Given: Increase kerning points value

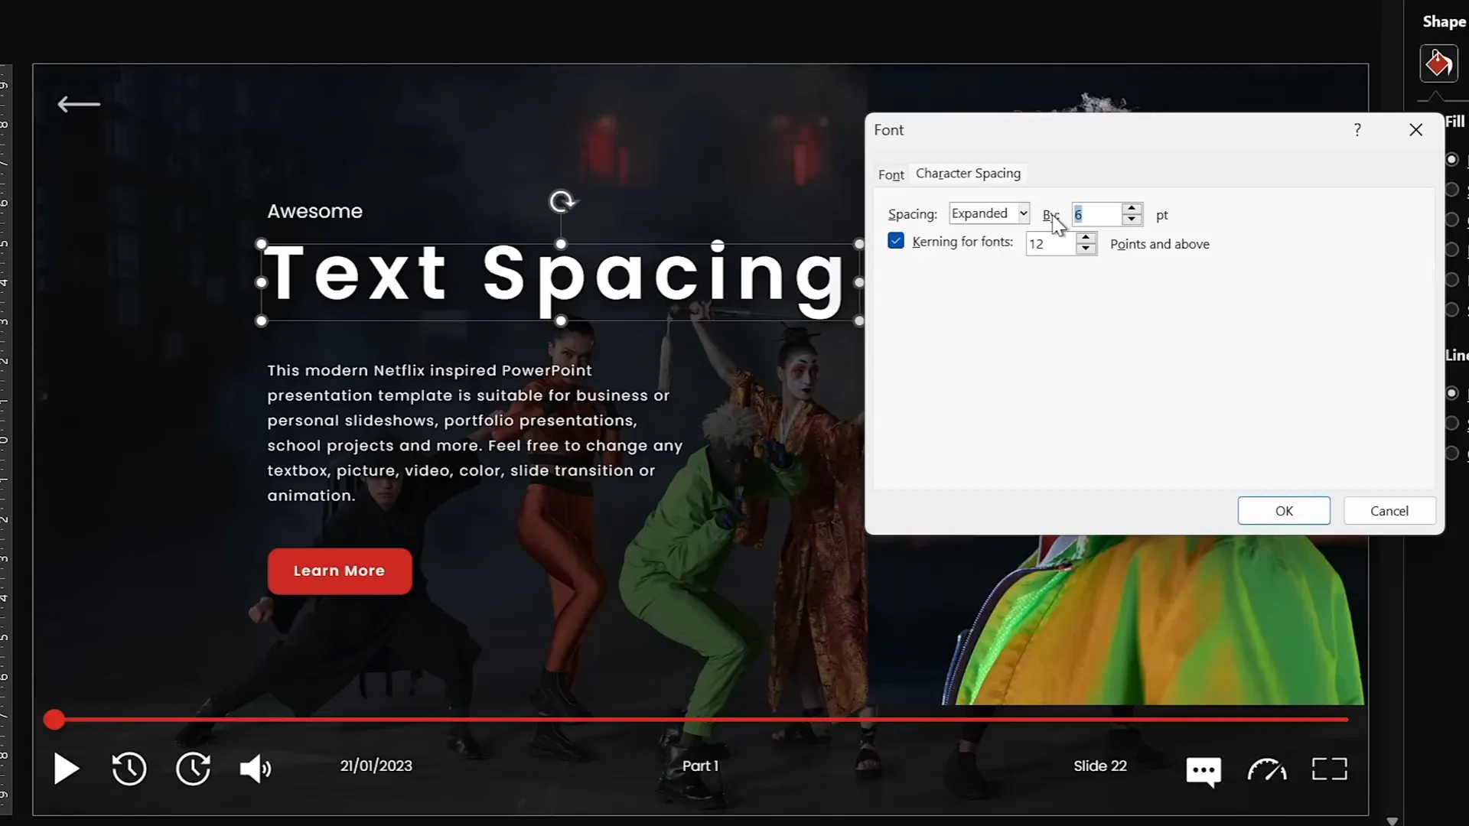Looking at the screenshot, I should pyautogui.click(x=1086, y=238).
